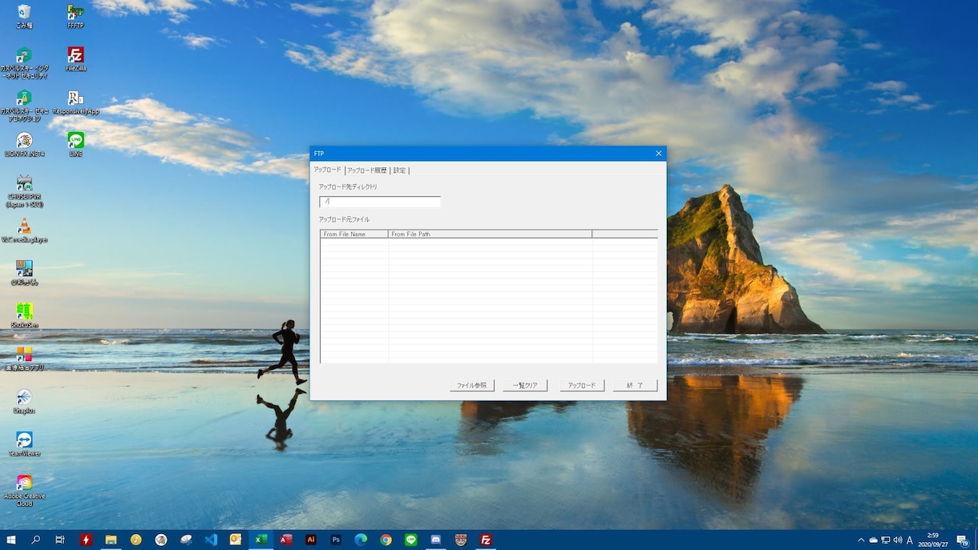The height and width of the screenshot is (550, 978).
Task: Switch to the アップロード履歴 tab
Action: point(367,171)
